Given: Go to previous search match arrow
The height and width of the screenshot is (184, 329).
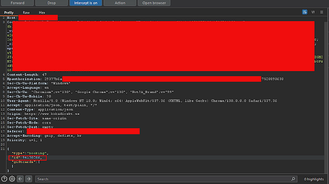Looking at the screenshot, I should 20,179.
